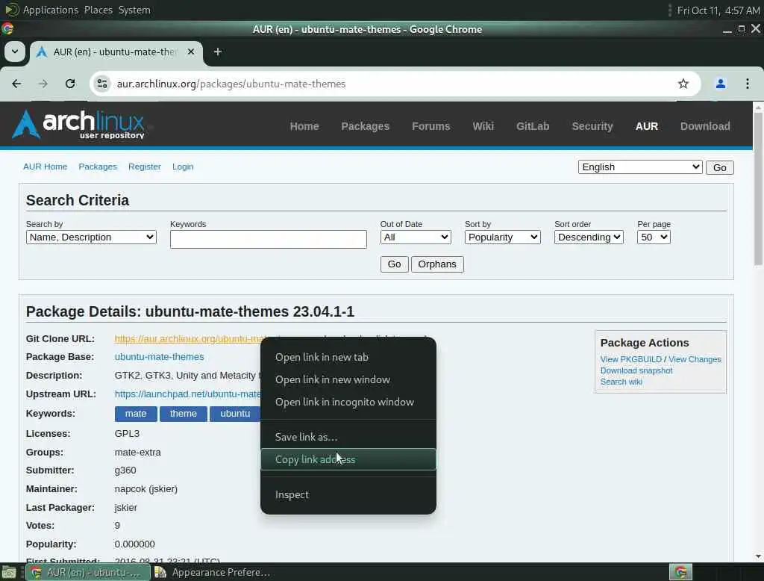
Task: Bookmark this page with the star icon
Action: coord(683,84)
